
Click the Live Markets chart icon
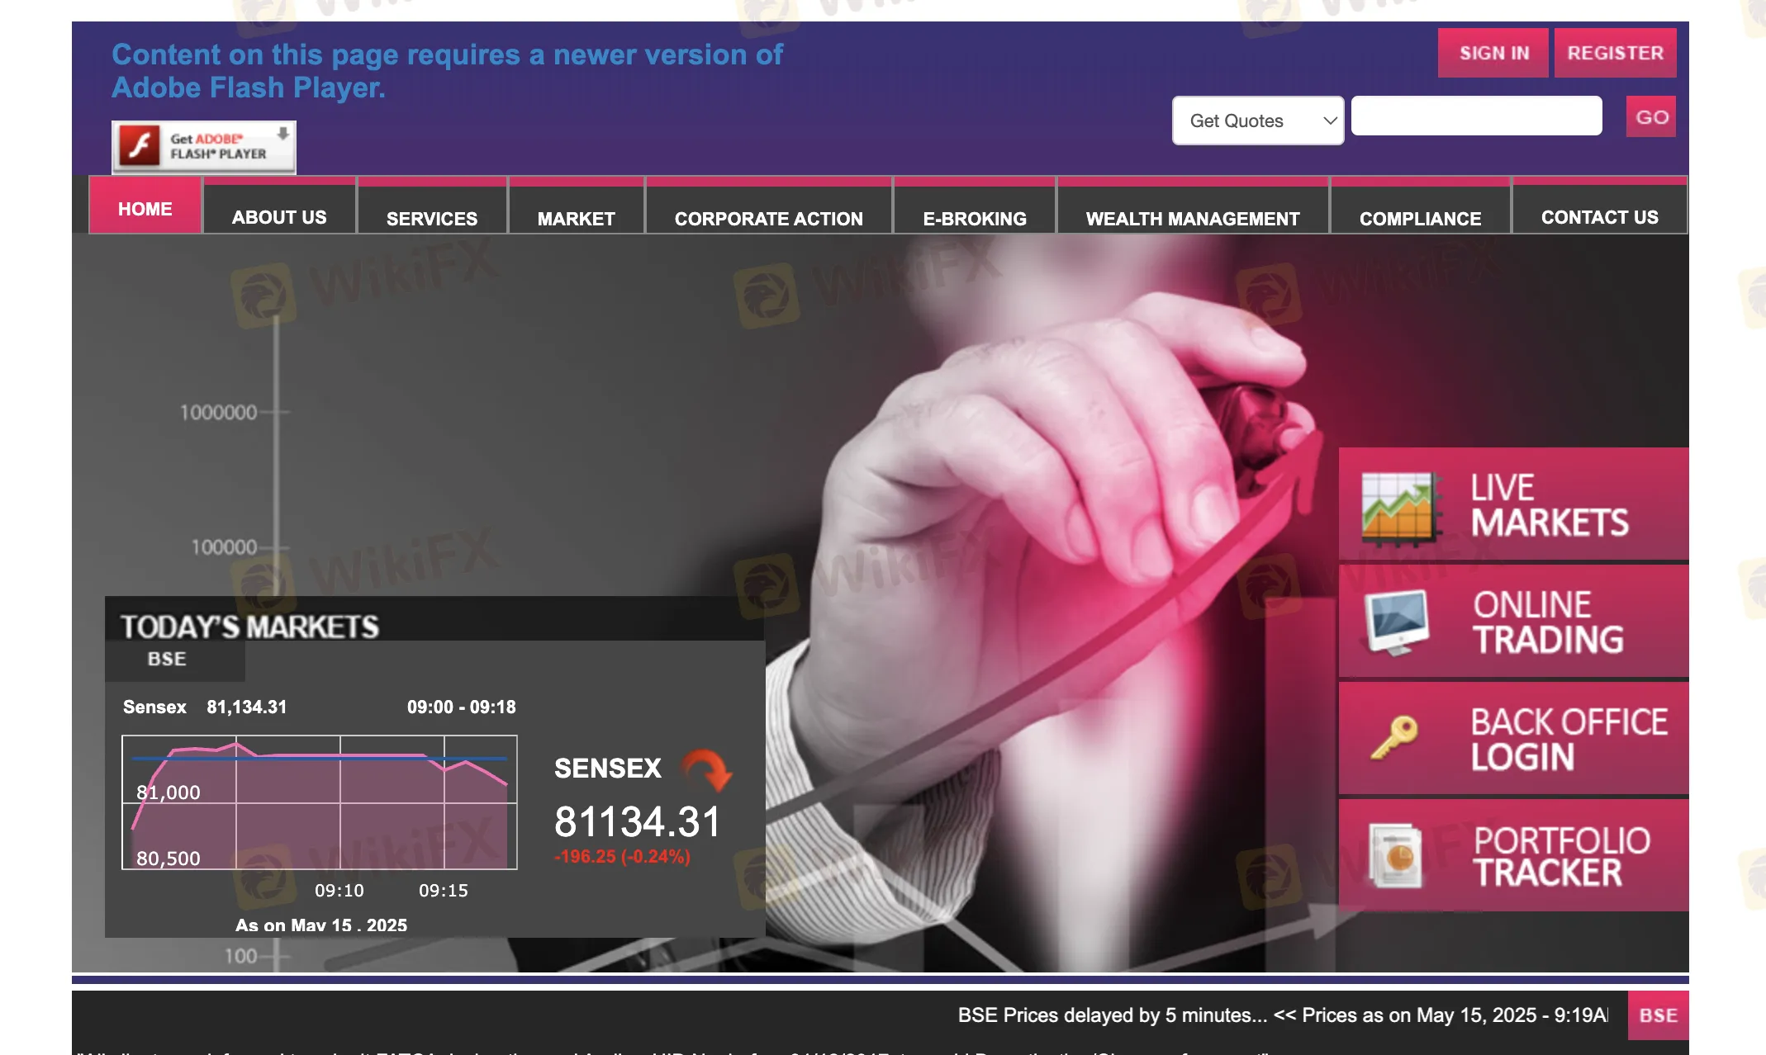pos(1398,508)
